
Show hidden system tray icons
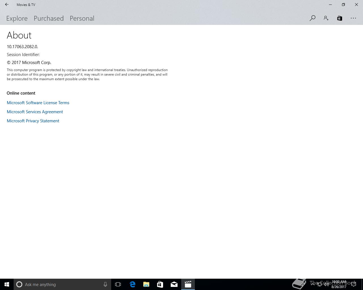[313, 284]
